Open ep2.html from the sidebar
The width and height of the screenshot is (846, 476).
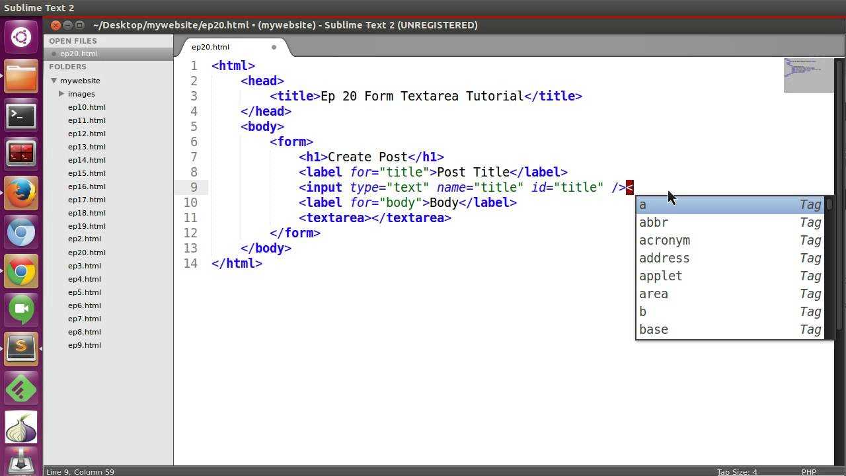point(85,239)
